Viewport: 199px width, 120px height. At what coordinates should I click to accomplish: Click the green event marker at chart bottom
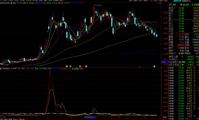tap(67, 66)
